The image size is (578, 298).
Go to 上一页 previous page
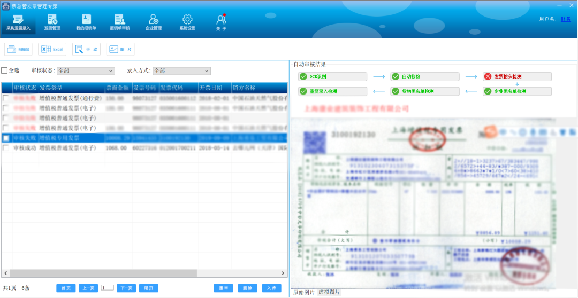(x=88, y=288)
